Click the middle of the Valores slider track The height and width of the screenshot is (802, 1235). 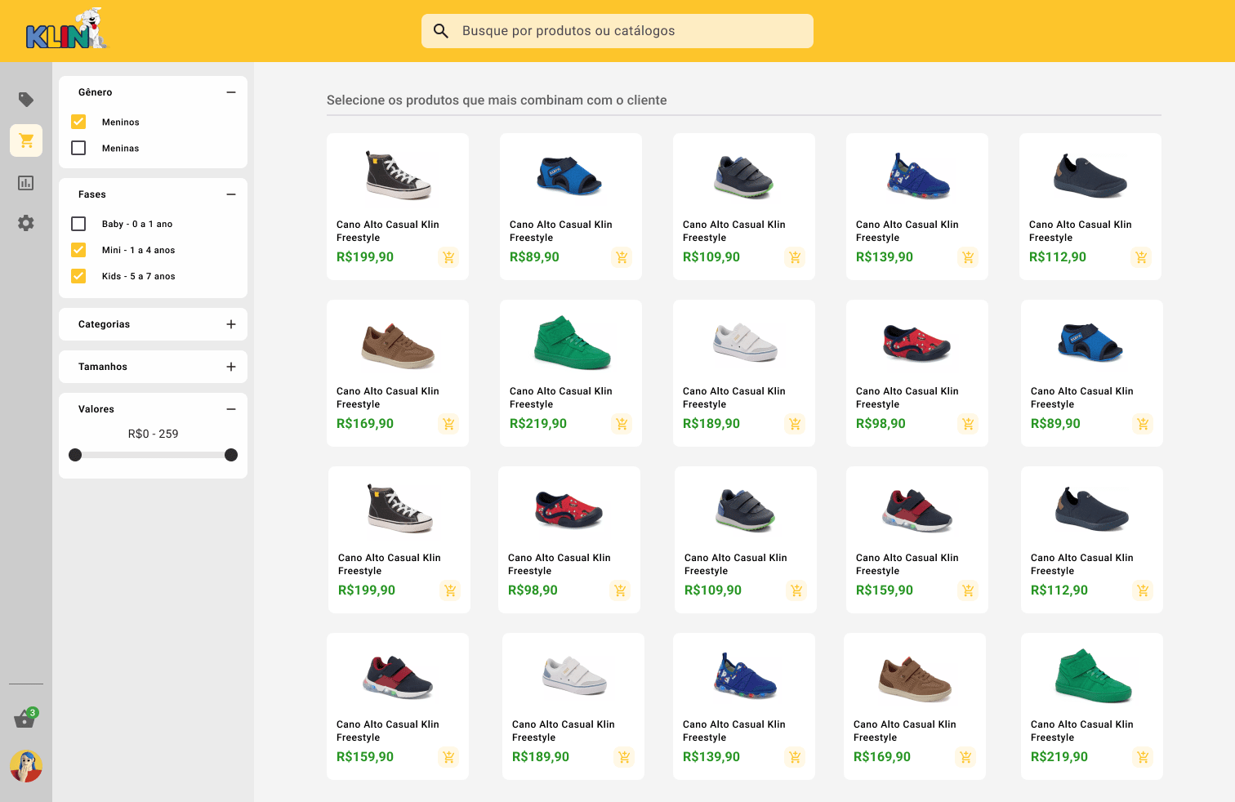[153, 455]
